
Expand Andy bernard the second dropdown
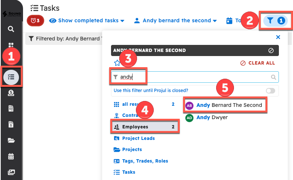(175, 21)
